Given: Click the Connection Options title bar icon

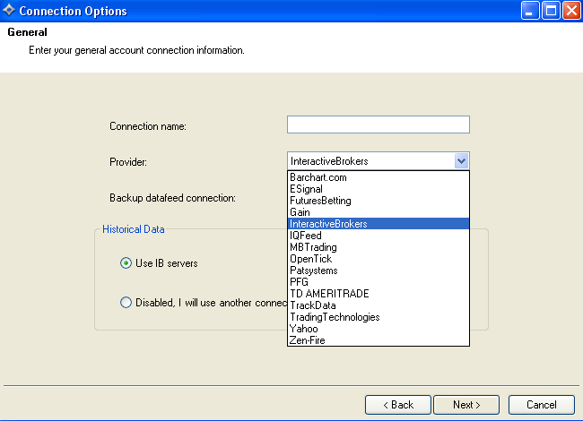Looking at the screenshot, I should 9,12.
